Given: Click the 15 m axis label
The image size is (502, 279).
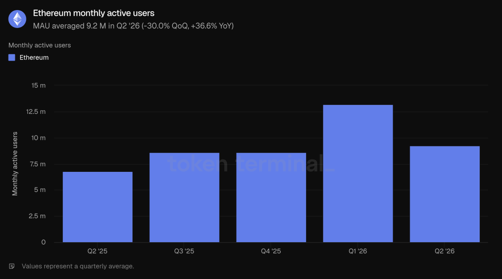Looking at the screenshot, I should click(x=38, y=86).
